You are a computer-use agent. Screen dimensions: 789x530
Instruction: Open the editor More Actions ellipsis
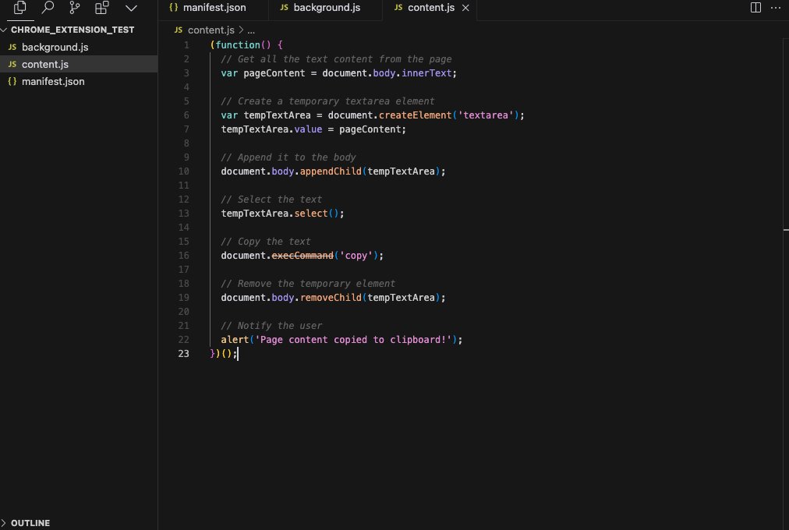coord(776,8)
